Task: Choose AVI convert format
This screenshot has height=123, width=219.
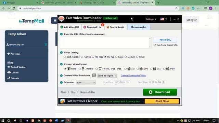Action: click(126, 69)
